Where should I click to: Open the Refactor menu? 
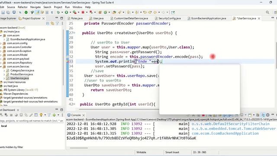23,7
